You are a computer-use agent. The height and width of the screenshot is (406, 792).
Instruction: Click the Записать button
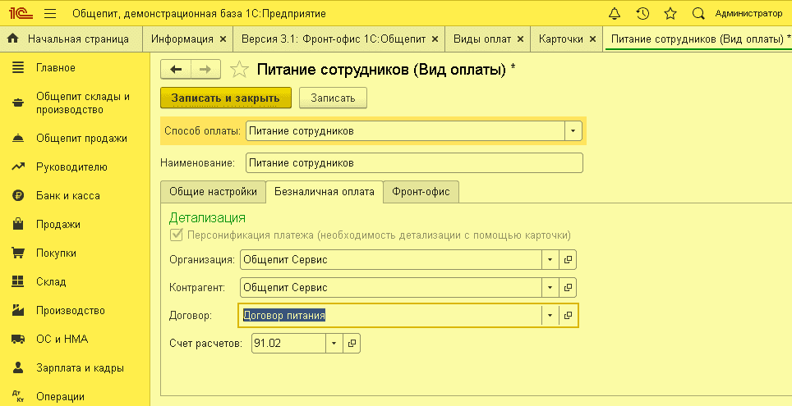[x=333, y=98]
